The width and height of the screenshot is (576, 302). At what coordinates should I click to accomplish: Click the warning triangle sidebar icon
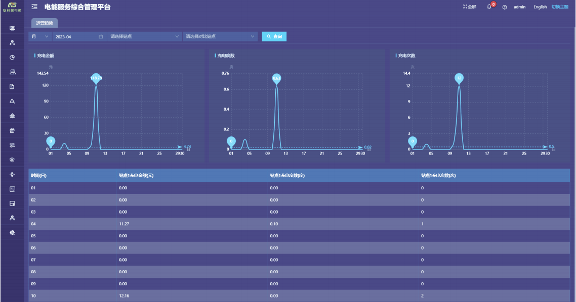12,101
